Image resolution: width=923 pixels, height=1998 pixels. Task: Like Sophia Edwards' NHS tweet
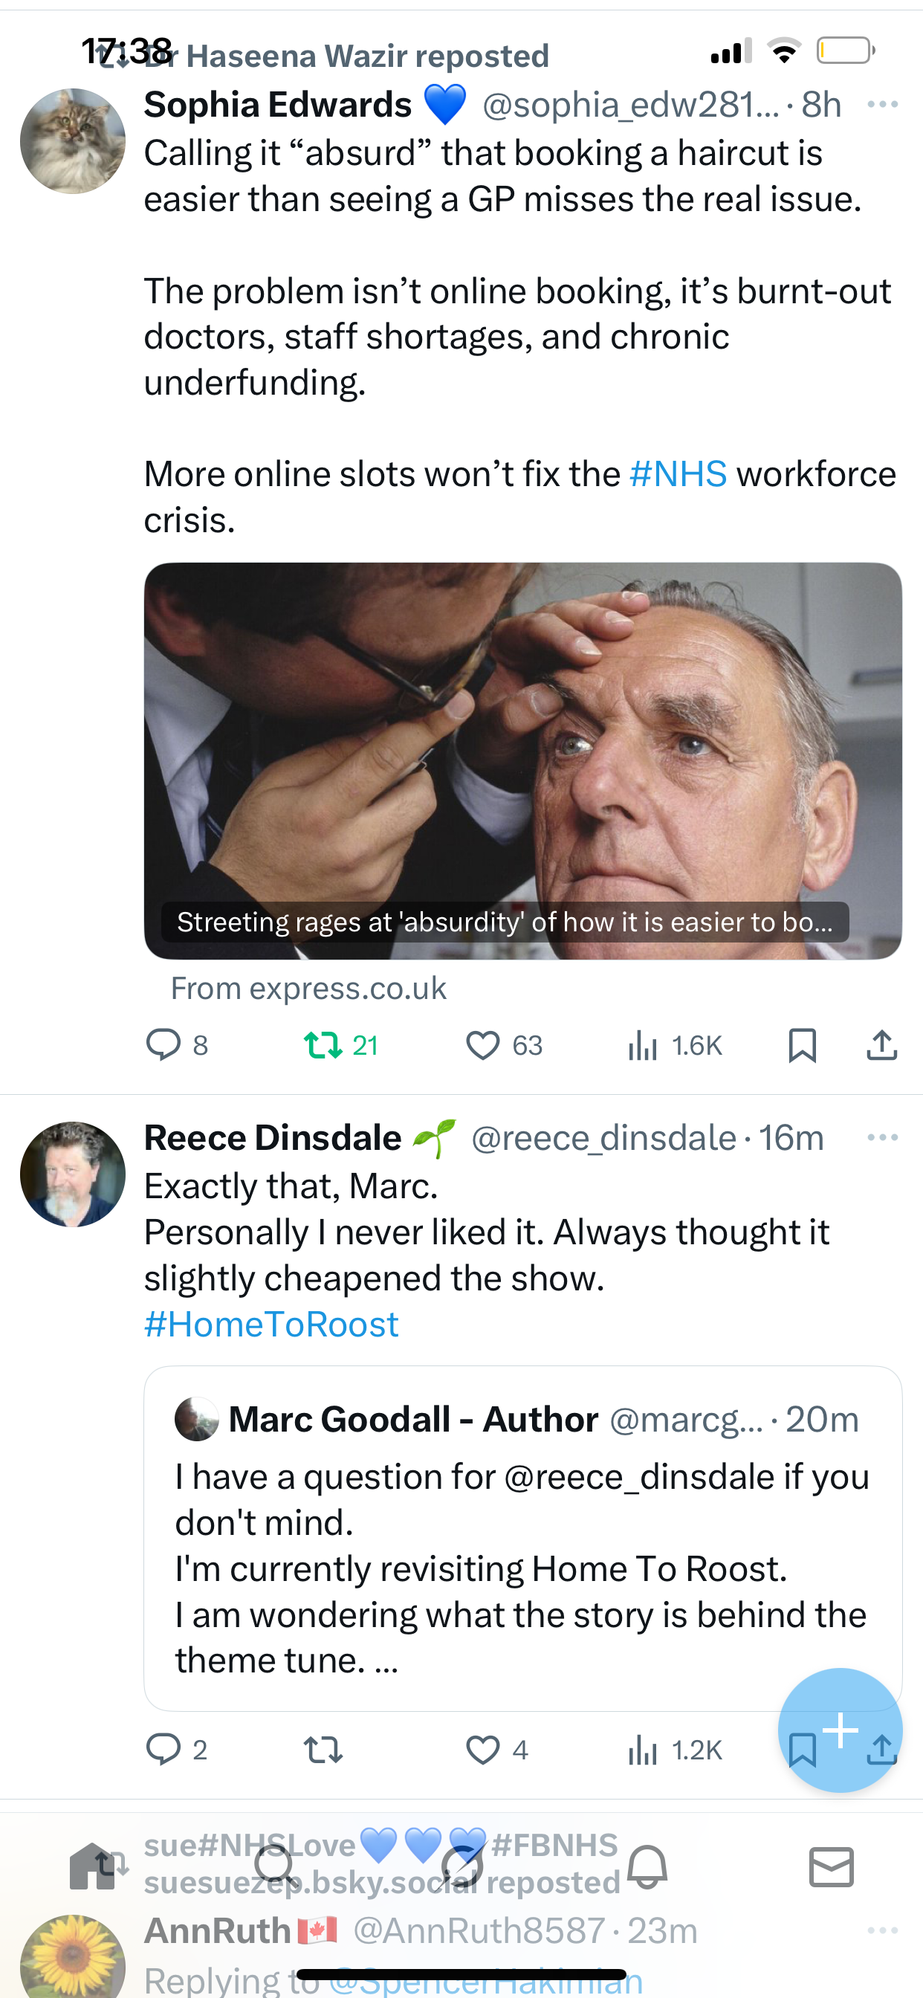tap(482, 1045)
